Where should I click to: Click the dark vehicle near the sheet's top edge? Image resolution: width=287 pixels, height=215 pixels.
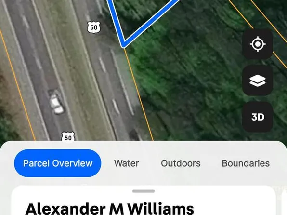(134, 134)
